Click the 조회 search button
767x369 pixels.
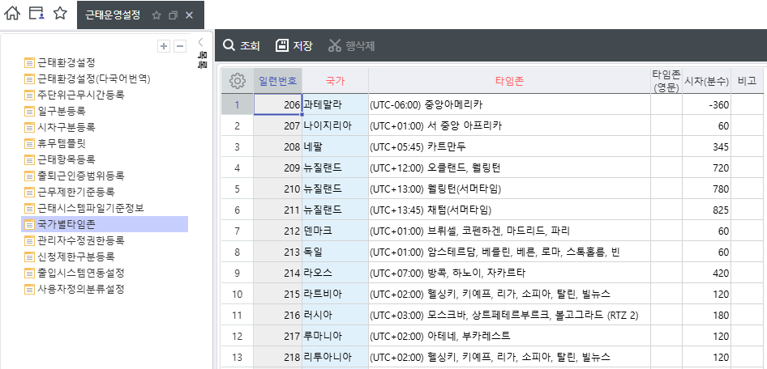242,45
